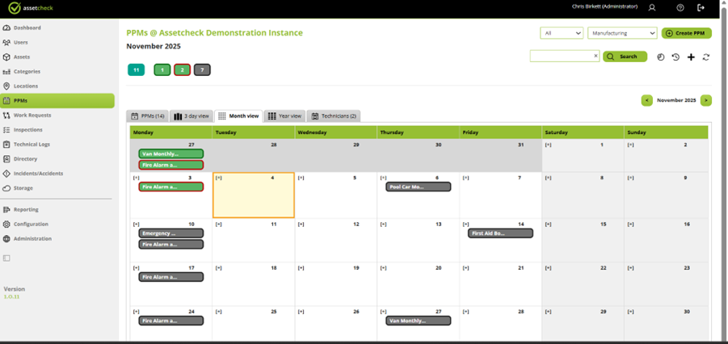Expand Tuesday 4 using its [+] marker

click(219, 178)
